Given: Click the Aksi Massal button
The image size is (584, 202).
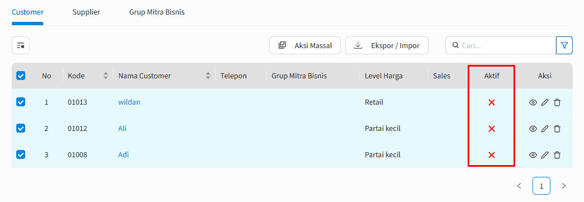Looking at the screenshot, I should [305, 45].
